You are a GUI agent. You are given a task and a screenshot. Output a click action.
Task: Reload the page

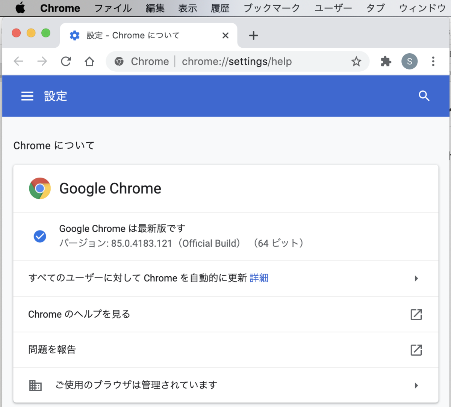[x=66, y=61]
